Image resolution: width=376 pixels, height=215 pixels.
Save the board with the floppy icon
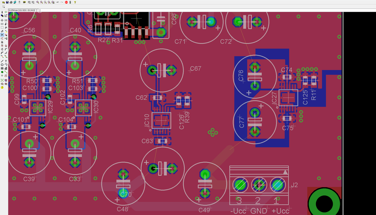[x=7, y=2]
